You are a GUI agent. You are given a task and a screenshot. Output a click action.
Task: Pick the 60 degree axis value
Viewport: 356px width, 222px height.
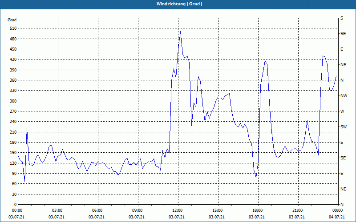click(x=14, y=184)
